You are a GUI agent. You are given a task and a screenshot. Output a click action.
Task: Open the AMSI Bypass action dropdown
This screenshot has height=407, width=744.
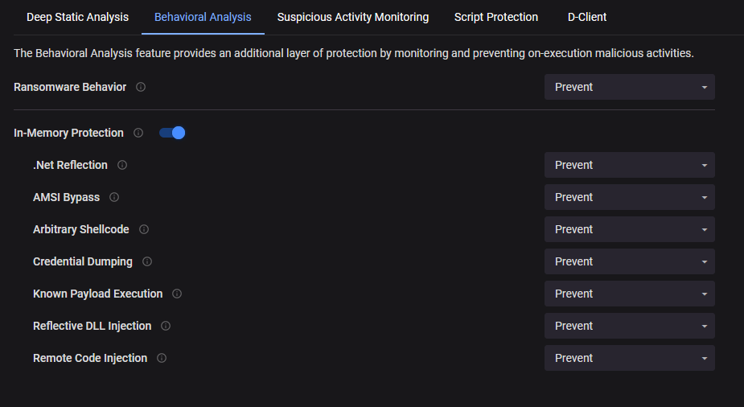tap(629, 197)
